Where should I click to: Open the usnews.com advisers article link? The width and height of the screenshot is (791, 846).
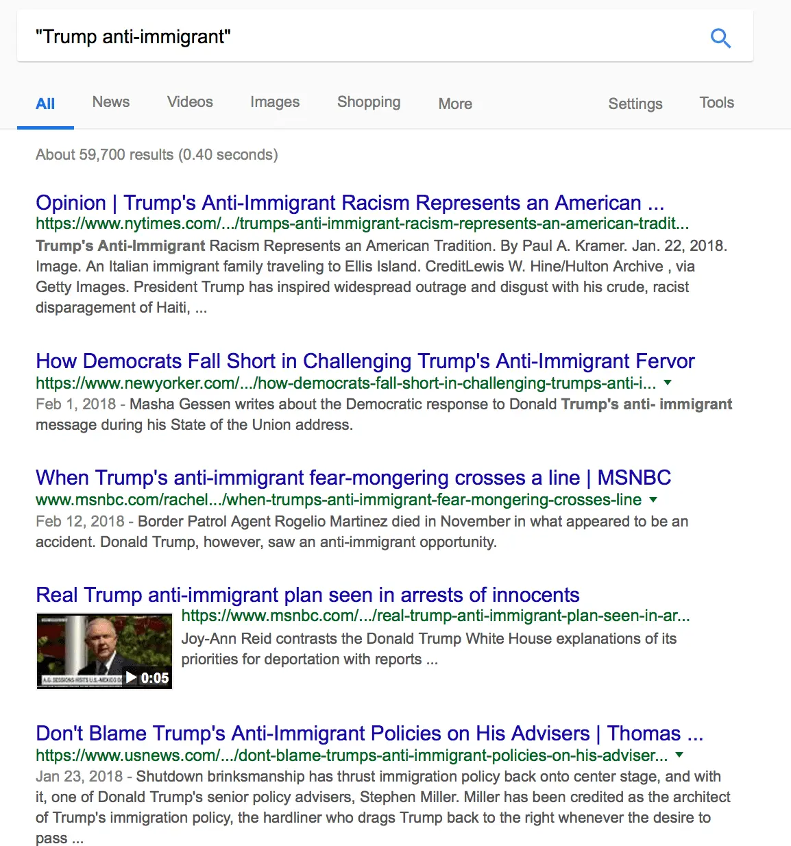[369, 733]
